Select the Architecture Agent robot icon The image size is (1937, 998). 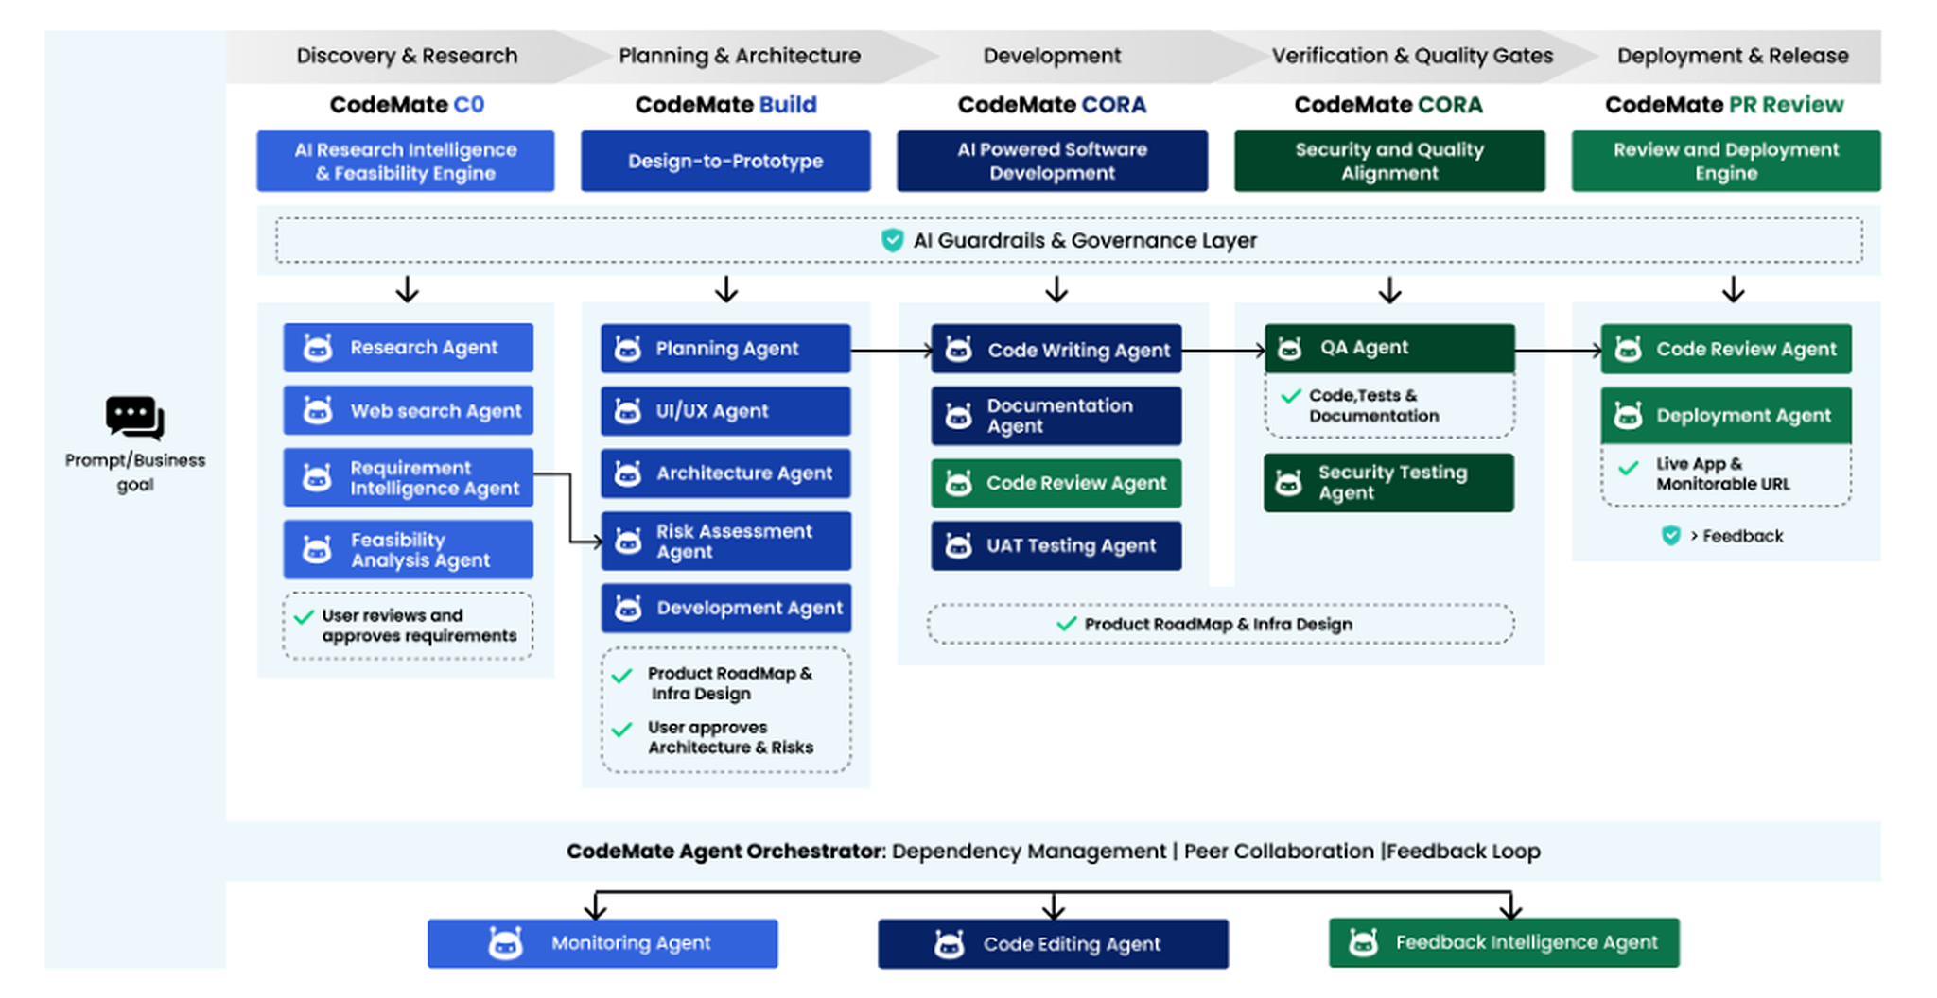click(628, 473)
